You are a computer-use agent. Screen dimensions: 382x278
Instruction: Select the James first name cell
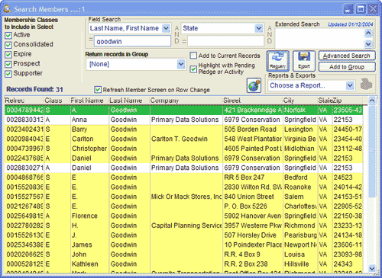[89, 245]
